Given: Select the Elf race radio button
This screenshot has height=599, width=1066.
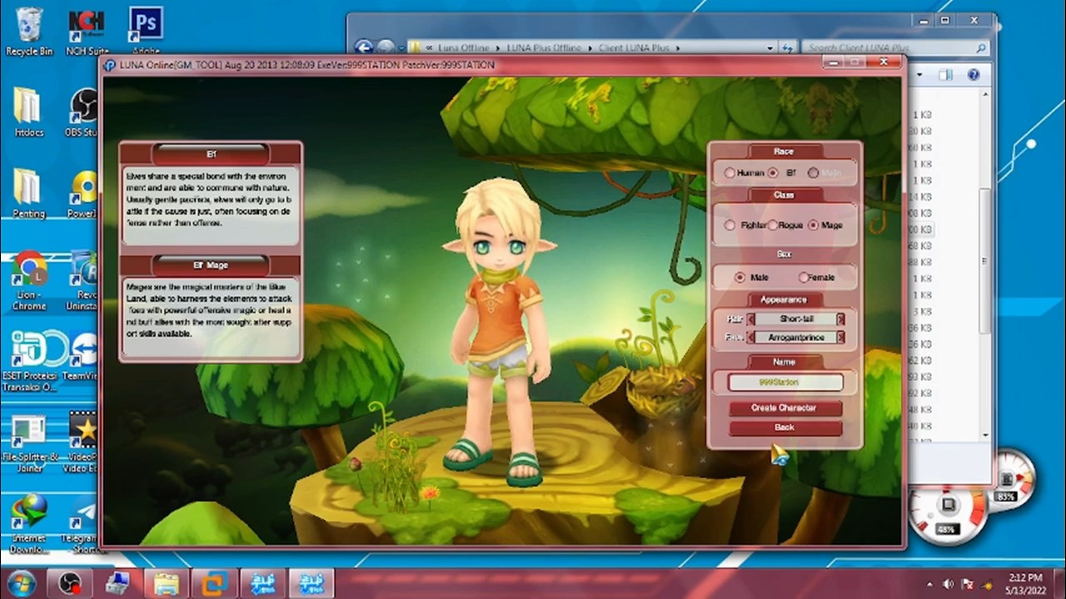Looking at the screenshot, I should pyautogui.click(x=773, y=173).
